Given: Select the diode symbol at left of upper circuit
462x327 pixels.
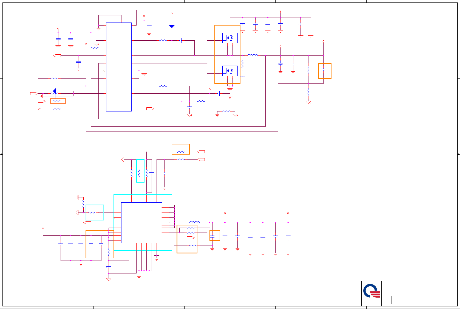Looking at the screenshot, I should 54,91.
